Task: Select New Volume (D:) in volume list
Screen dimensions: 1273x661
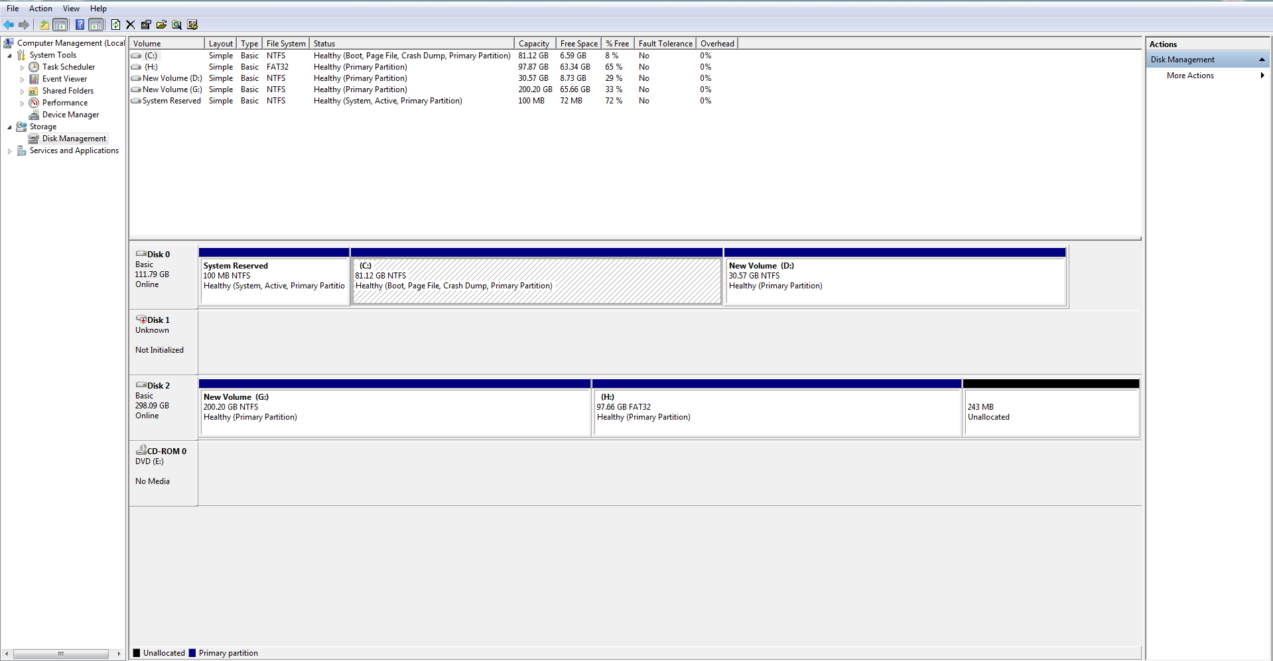Action: coord(172,78)
